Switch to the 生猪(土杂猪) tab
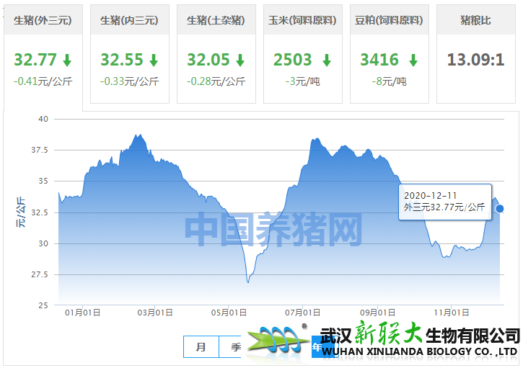Viewport: 523px width, 368px height. click(216, 20)
